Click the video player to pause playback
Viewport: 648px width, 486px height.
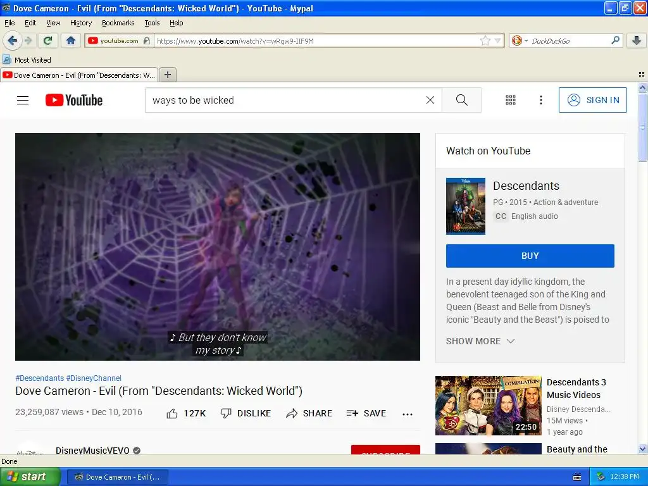click(x=218, y=246)
